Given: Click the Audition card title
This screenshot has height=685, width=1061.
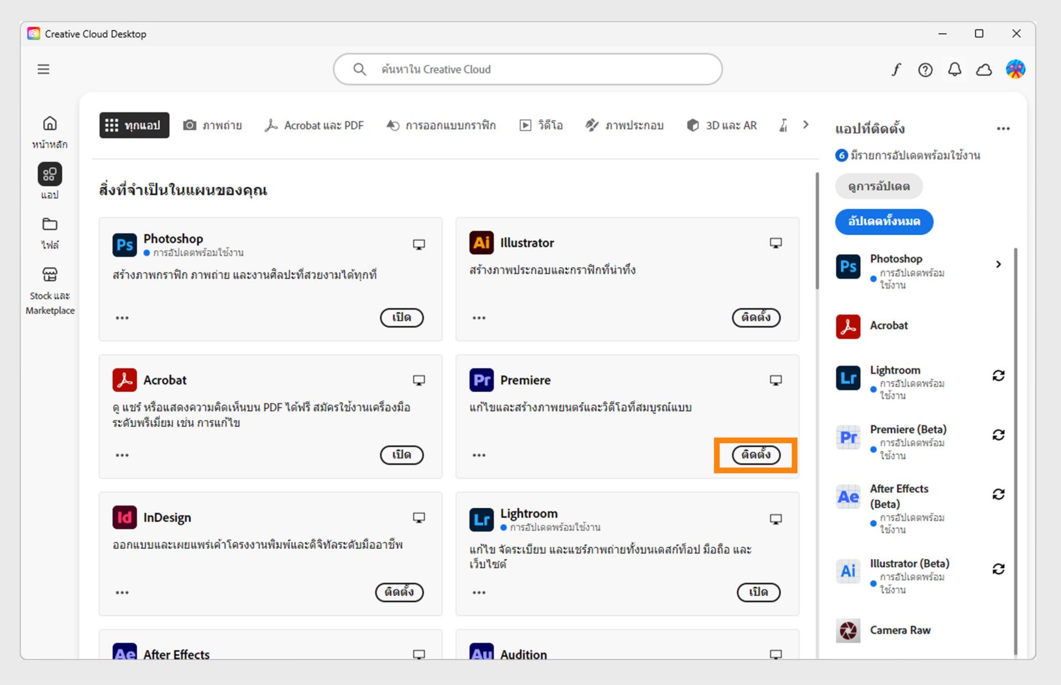Looking at the screenshot, I should [523, 654].
